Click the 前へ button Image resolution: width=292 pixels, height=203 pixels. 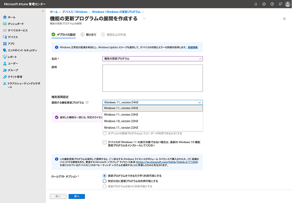pyautogui.click(x=58, y=196)
